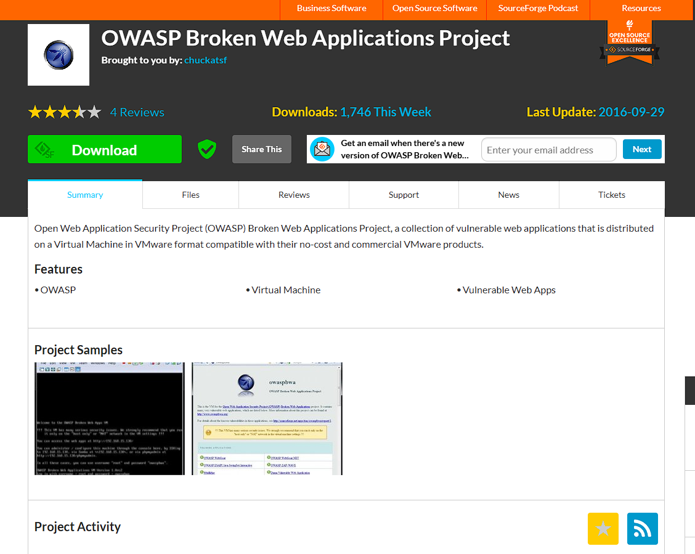Open the owaspbwa web page screenshot thumbnail
The height and width of the screenshot is (554, 695).
[x=267, y=418]
